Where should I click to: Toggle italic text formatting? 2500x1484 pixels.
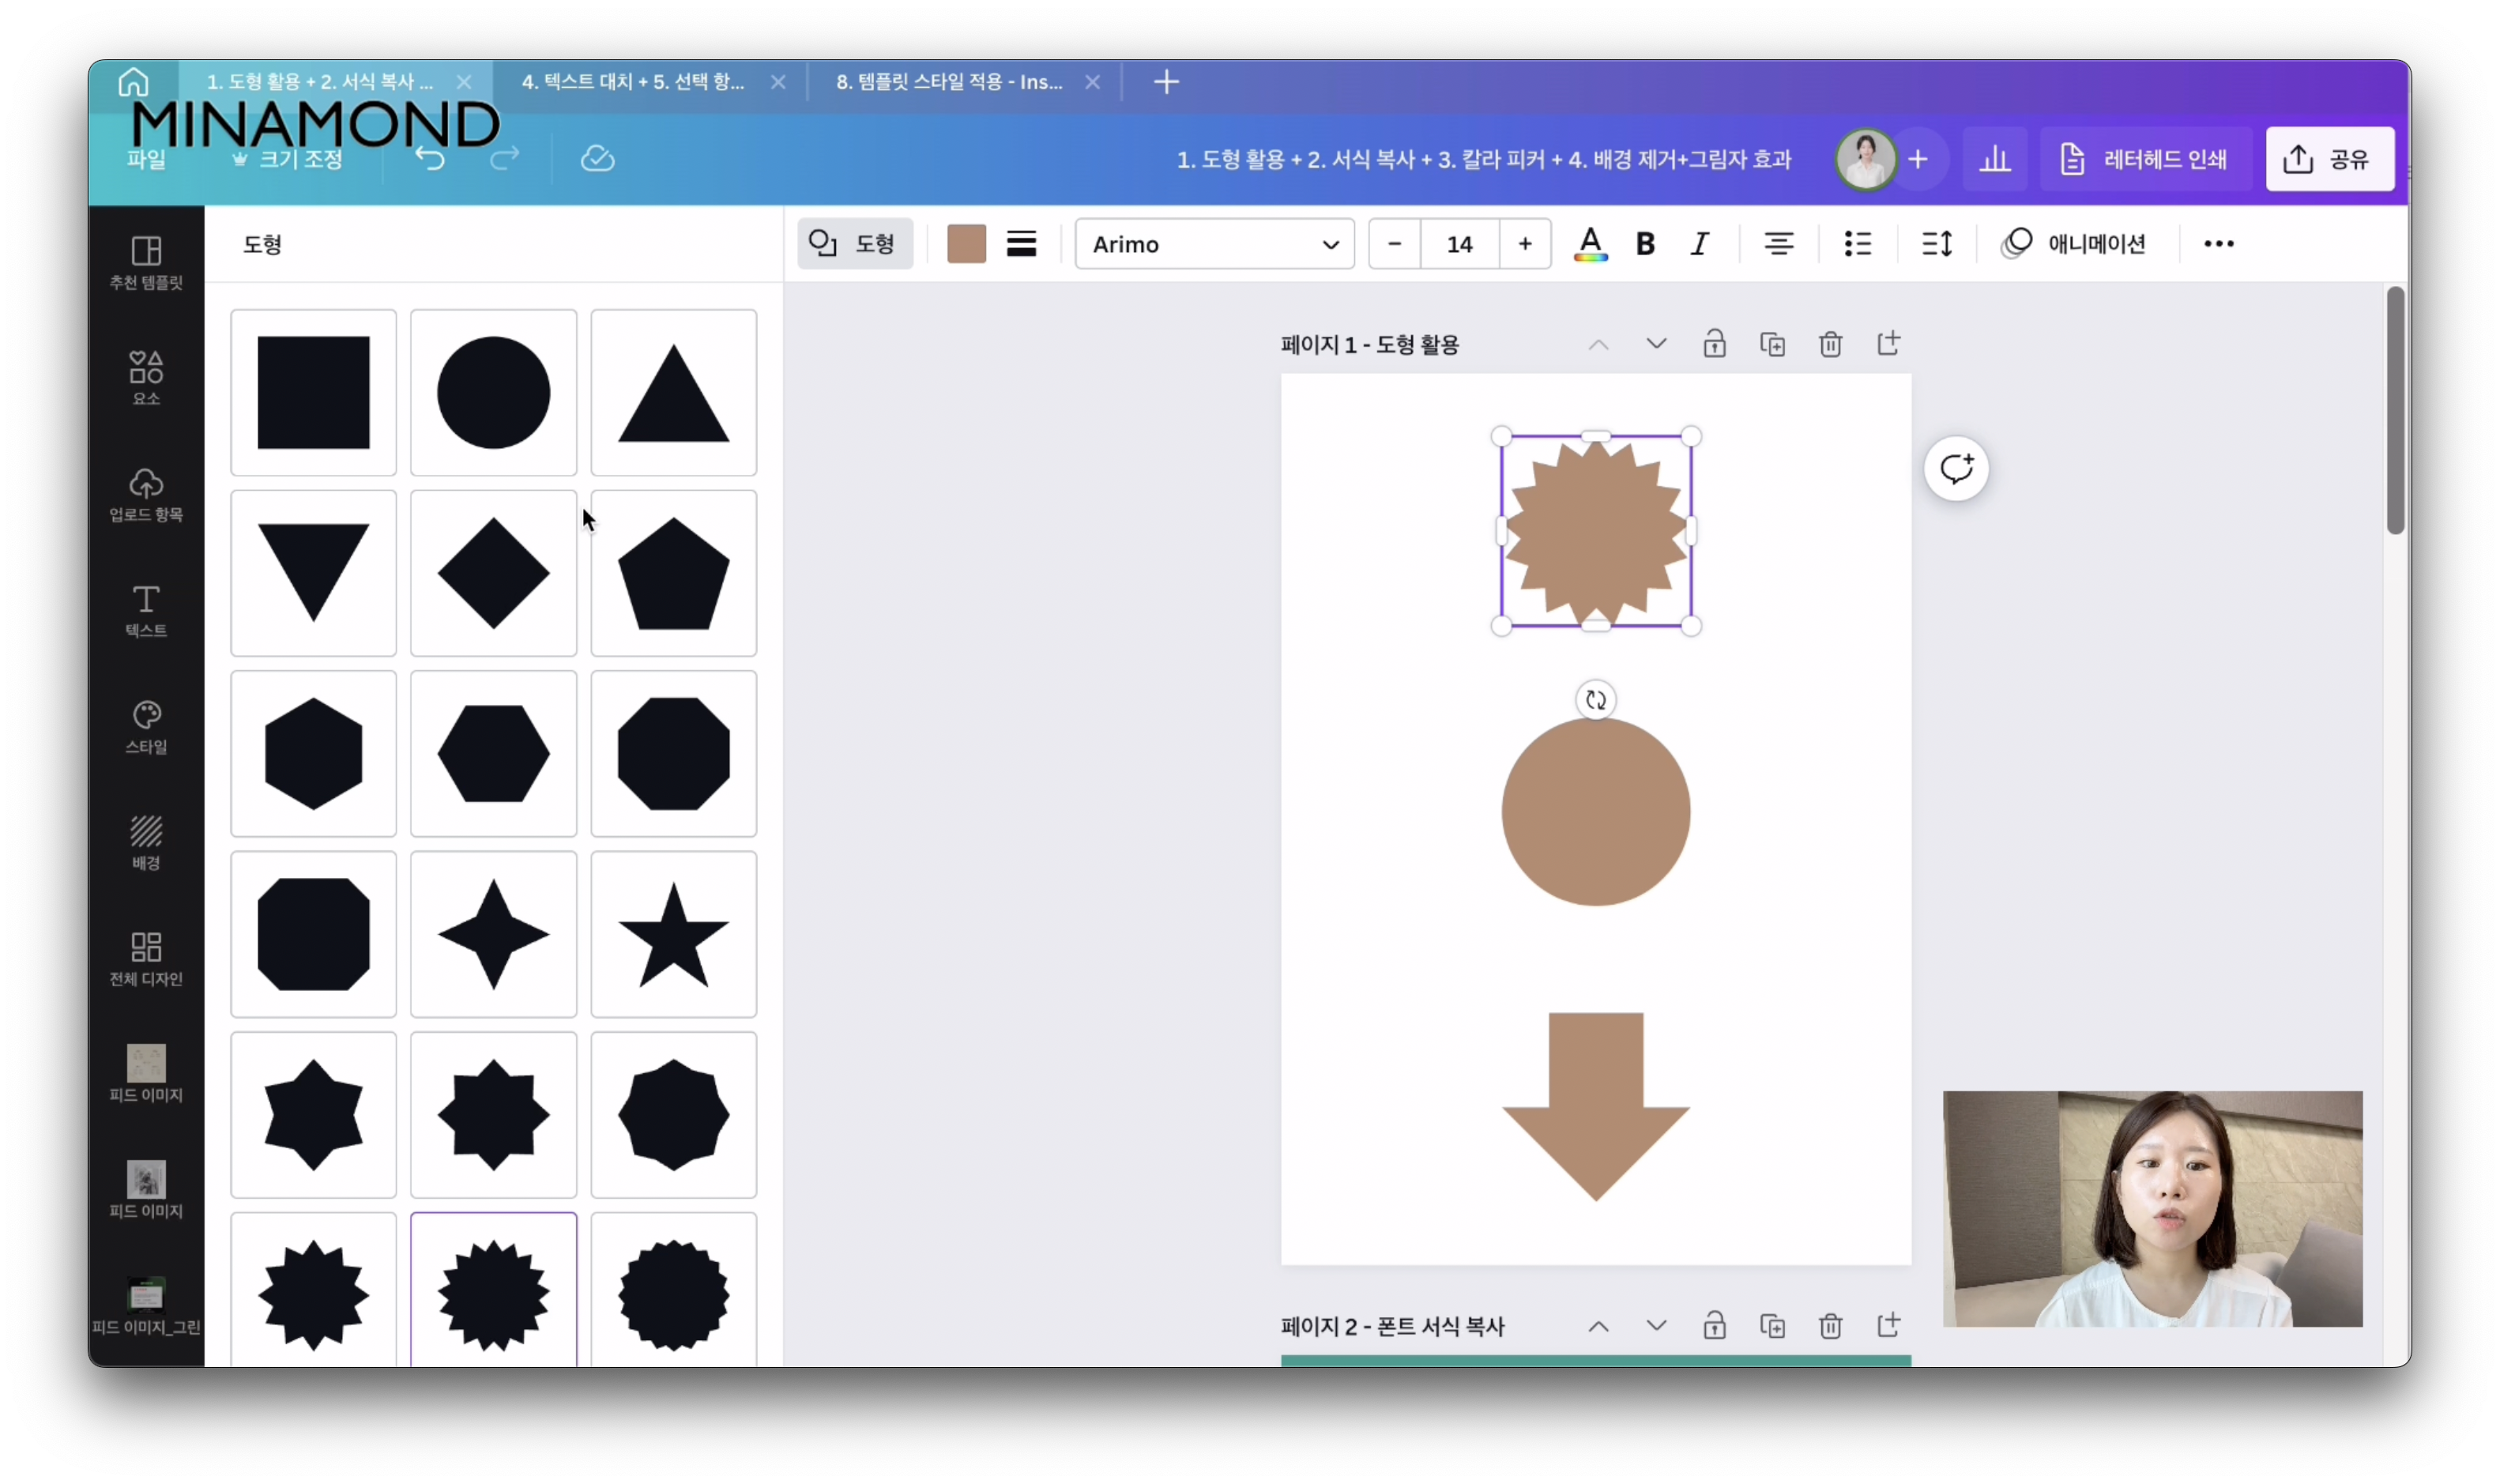[x=1700, y=244]
